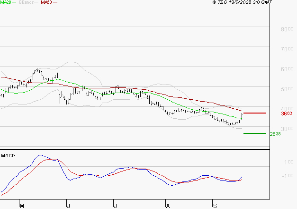297x209 pixels.
Task: Click the red line swatch beside MA50
Action: point(55,3)
